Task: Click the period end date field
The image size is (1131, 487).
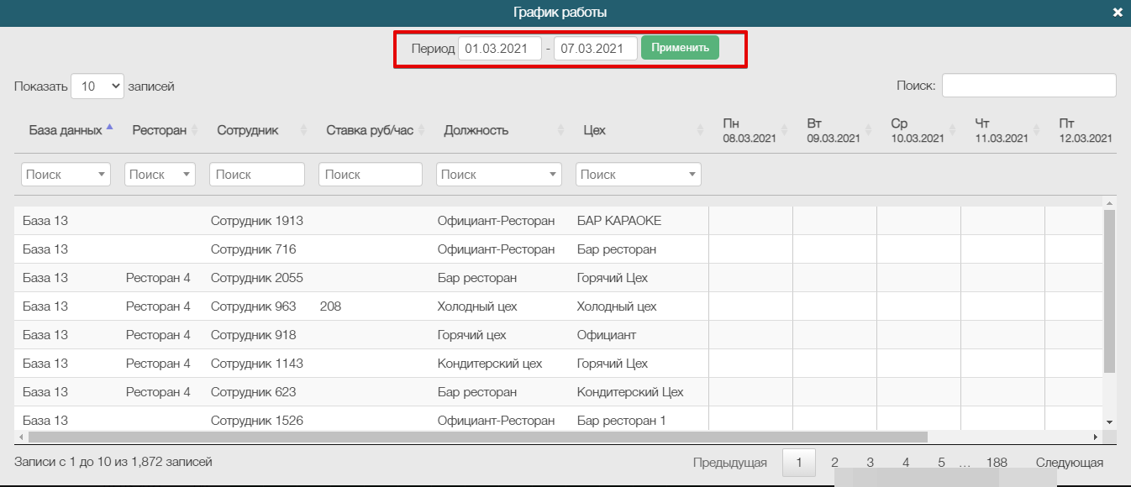Action: click(595, 49)
